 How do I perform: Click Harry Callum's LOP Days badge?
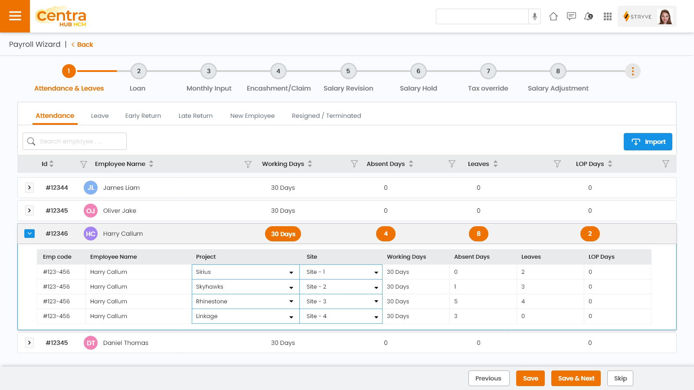pyautogui.click(x=590, y=234)
